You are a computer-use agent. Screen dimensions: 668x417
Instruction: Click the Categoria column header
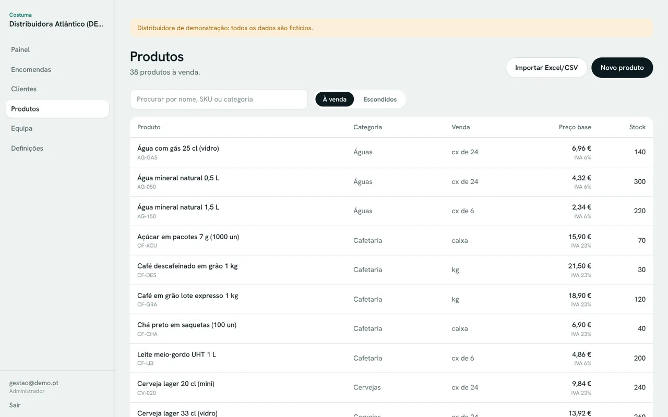click(x=367, y=127)
